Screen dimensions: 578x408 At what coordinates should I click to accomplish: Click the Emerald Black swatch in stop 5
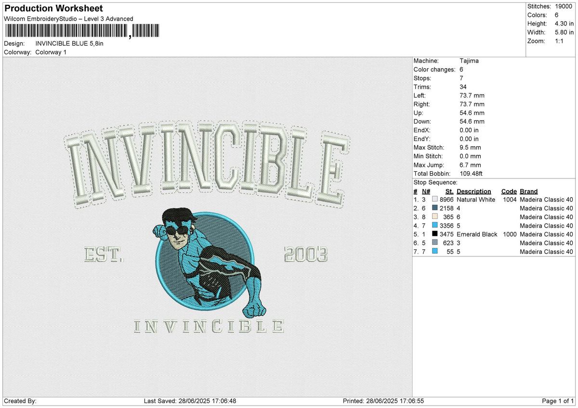click(x=435, y=234)
